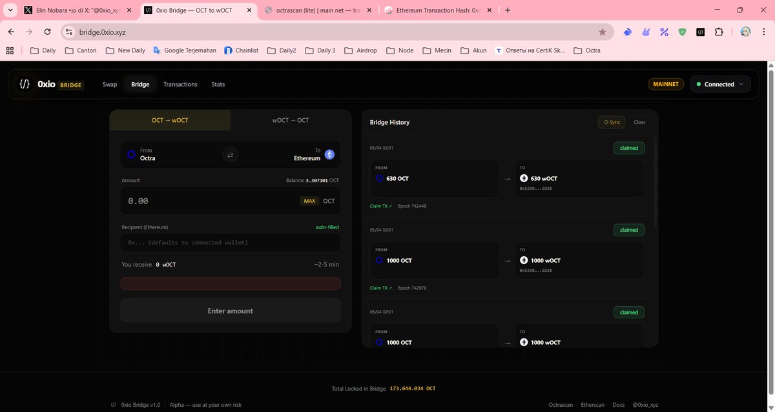This screenshot has width=775, height=412.
Task: Open the Airdrop bookmark folder
Action: click(362, 50)
